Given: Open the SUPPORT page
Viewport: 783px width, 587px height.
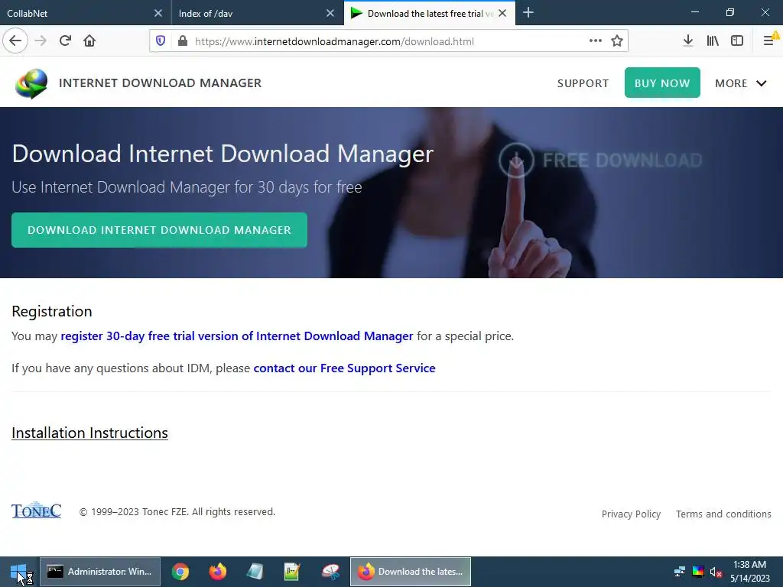Looking at the screenshot, I should click(583, 83).
